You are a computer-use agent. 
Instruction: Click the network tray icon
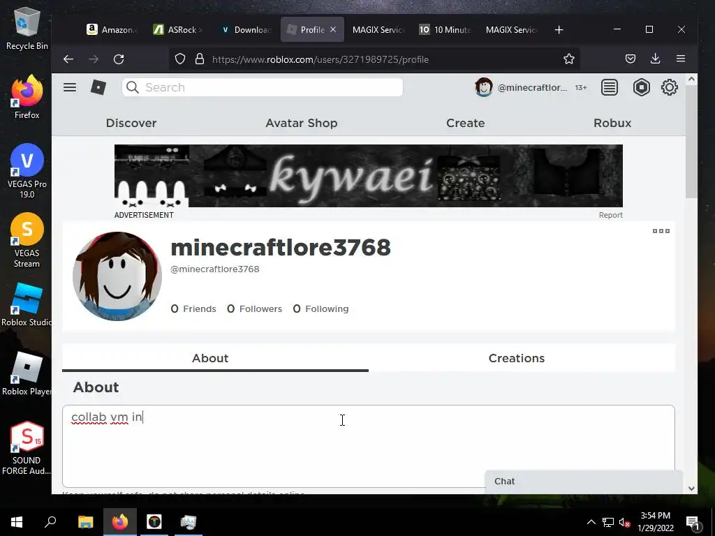(x=608, y=522)
